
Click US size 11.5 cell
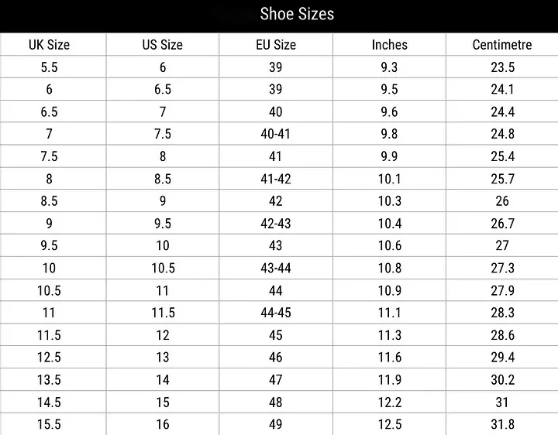[x=163, y=313]
